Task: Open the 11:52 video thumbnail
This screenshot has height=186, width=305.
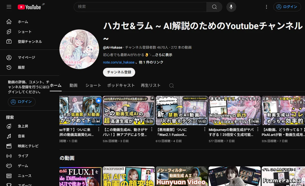Action: click(x=182, y=111)
